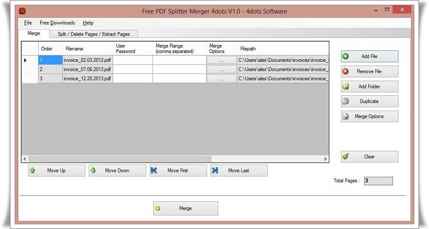The width and height of the screenshot is (429, 229).
Task: Click the Filepath column header
Action: coord(283,49)
